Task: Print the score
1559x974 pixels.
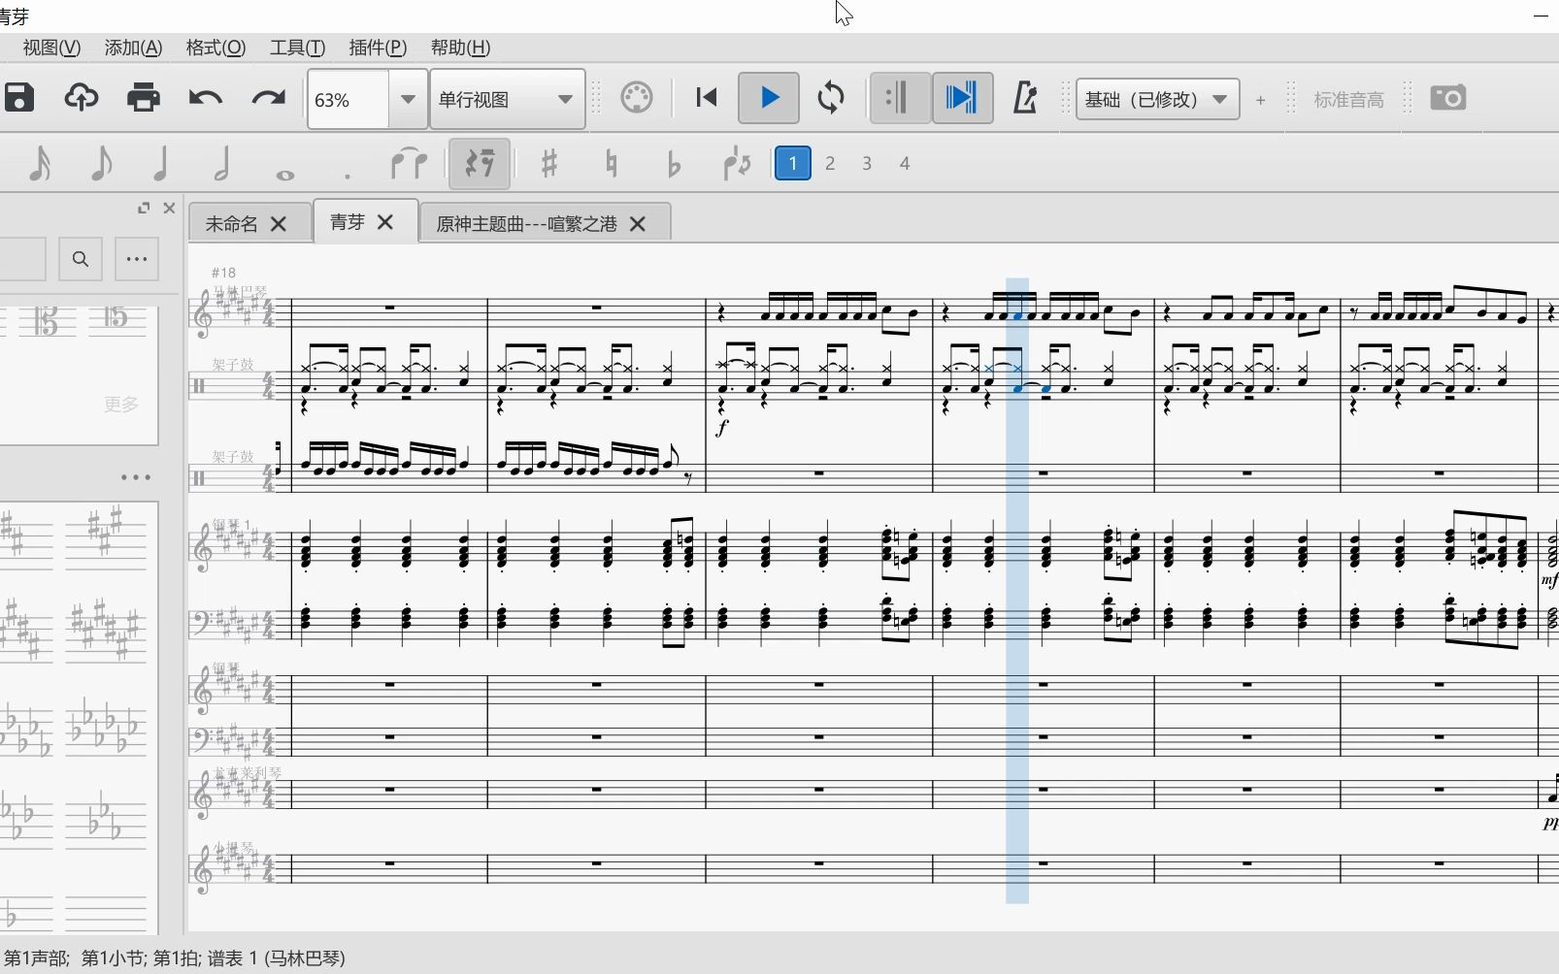Action: click(x=144, y=98)
